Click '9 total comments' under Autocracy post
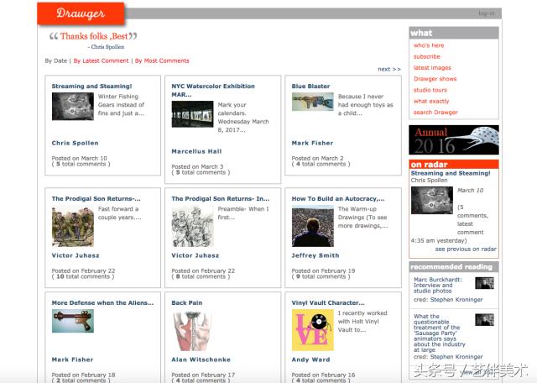This screenshot has height=383, width=537. point(321,276)
